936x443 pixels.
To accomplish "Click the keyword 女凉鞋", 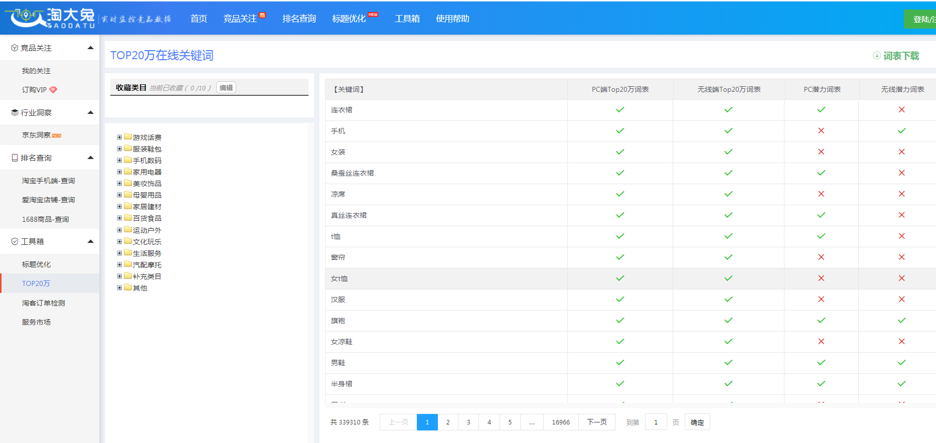I will click(342, 342).
